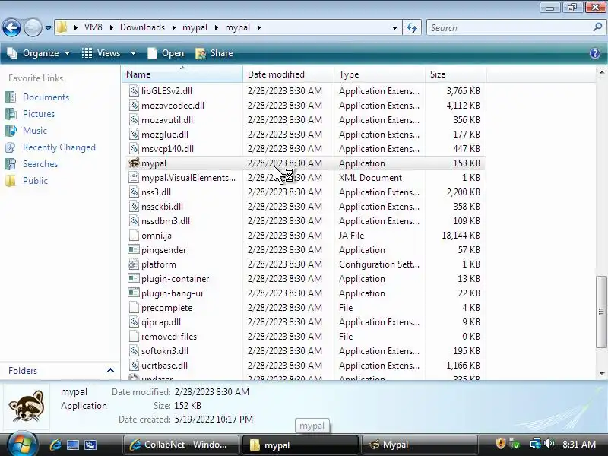Click the search magnifier icon
This screenshot has width=608, height=456.
pyautogui.click(x=597, y=27)
